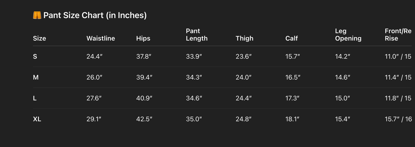Screen dimensions: 415x147
Task: Click the XL size row label
Action: coord(37,119)
